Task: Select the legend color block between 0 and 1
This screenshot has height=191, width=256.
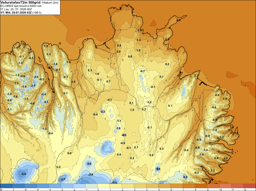Action: 103,186
